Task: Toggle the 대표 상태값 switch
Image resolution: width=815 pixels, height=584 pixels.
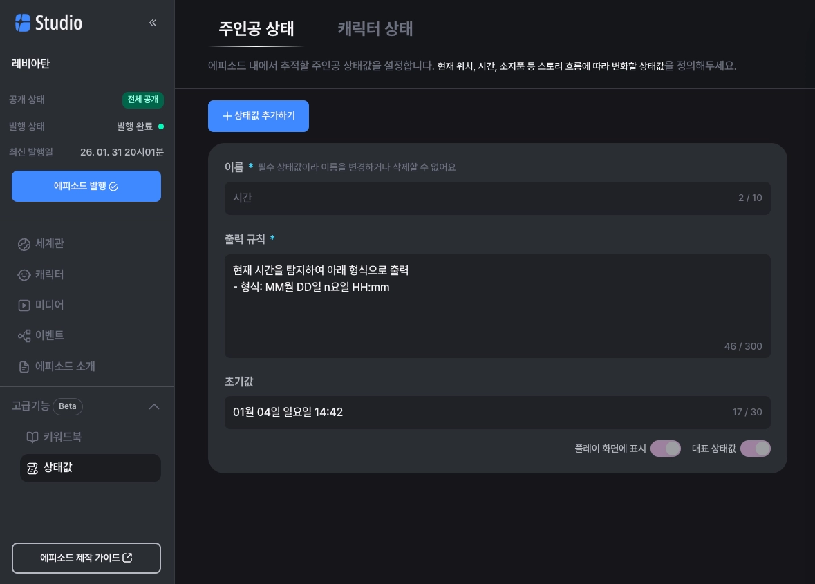Action: click(755, 449)
